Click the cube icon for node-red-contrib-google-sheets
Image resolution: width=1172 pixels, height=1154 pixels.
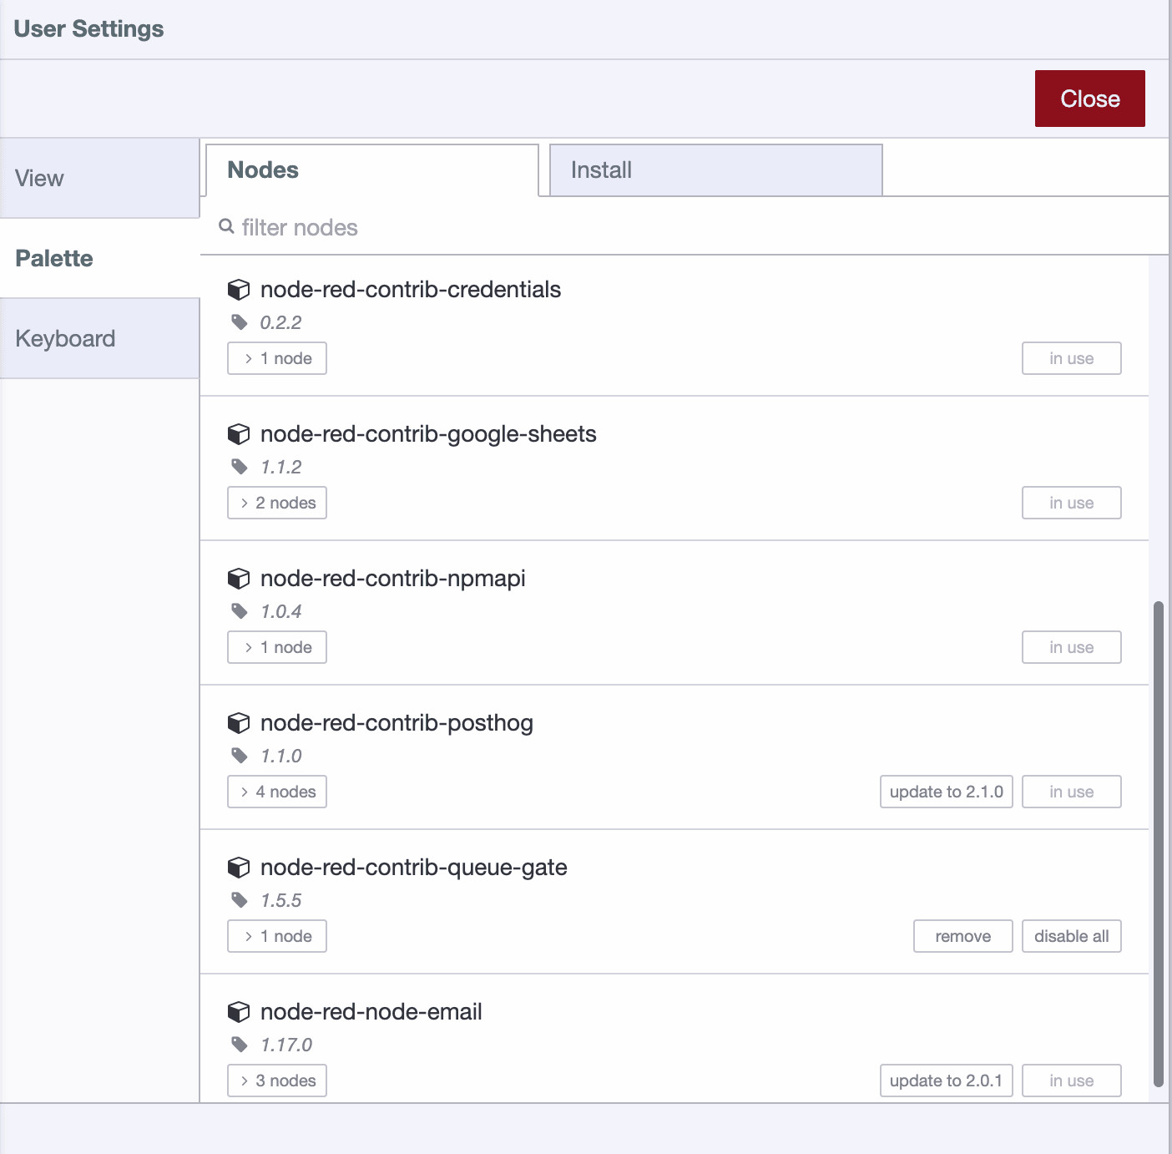240,434
